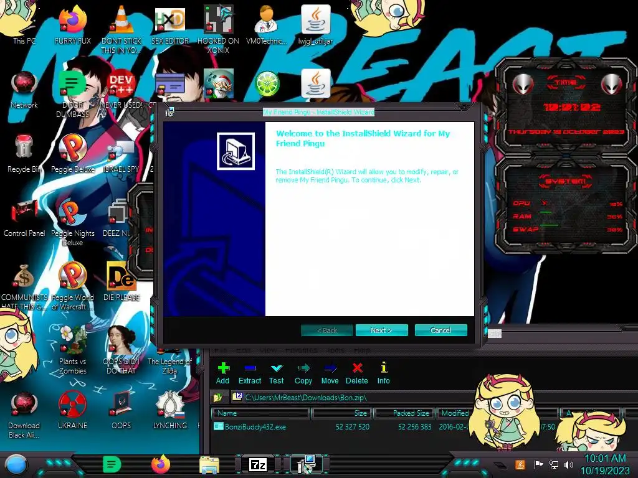Select the Download Black Ali desktop icon
Image resolution: width=638 pixels, height=478 pixels.
pos(24,415)
